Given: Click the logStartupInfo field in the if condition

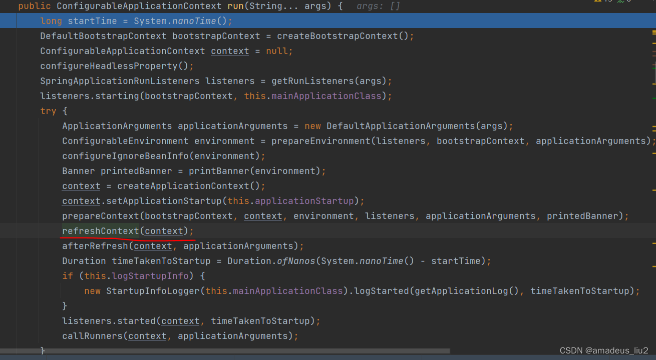Looking at the screenshot, I should (x=150, y=276).
